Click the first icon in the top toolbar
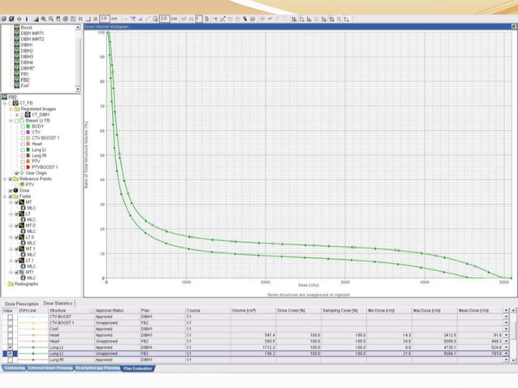This screenshot has width=518, height=388. [6, 18]
